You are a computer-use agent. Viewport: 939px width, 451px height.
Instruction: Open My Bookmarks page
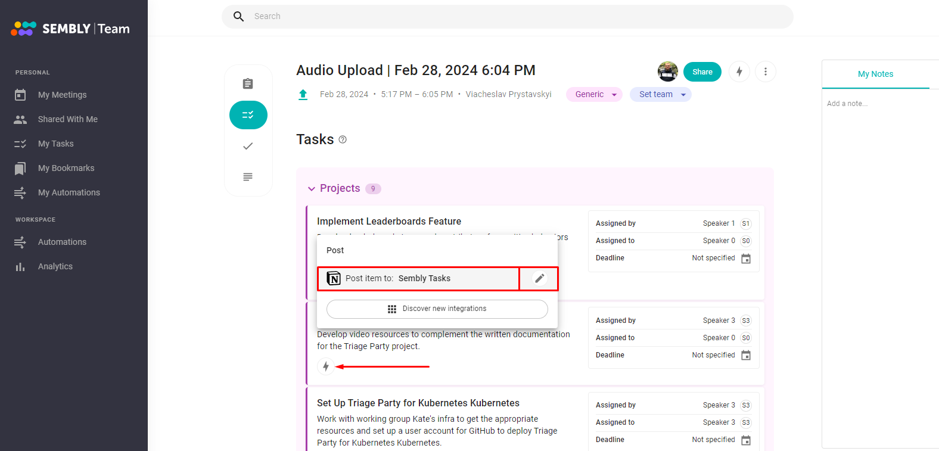coord(66,168)
